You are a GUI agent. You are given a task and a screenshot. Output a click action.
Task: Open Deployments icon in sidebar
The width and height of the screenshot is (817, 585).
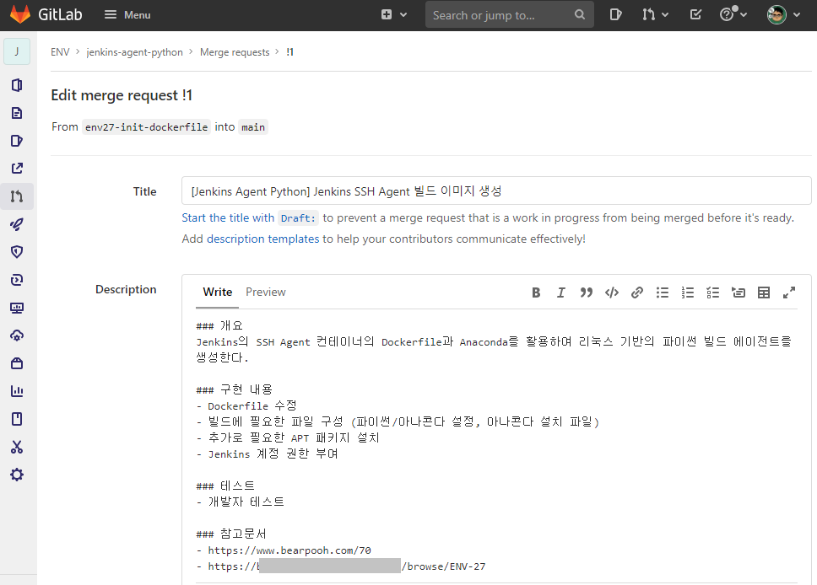pyautogui.click(x=17, y=280)
